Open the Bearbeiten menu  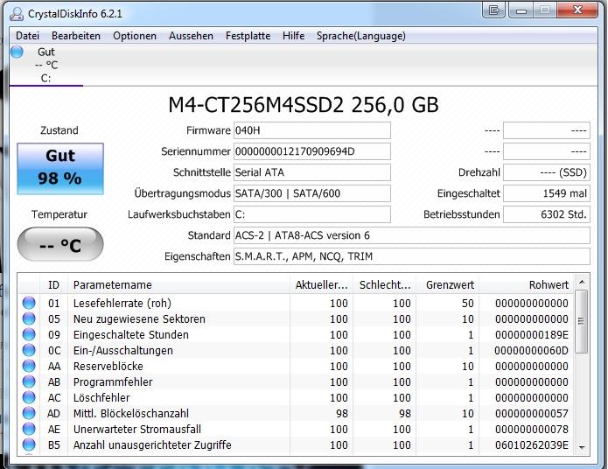tap(76, 36)
